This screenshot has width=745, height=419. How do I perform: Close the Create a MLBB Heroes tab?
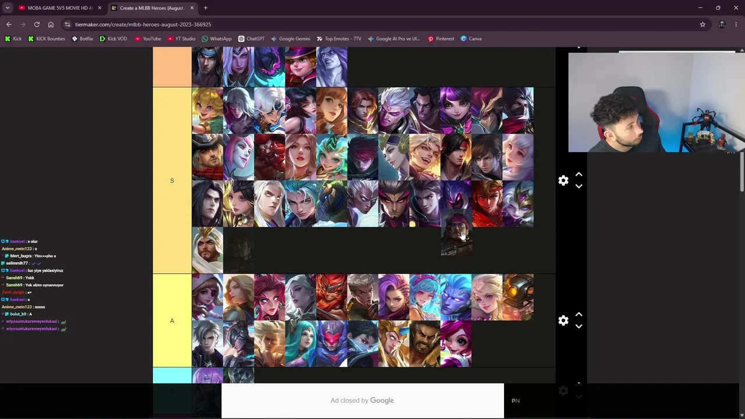pyautogui.click(x=191, y=8)
